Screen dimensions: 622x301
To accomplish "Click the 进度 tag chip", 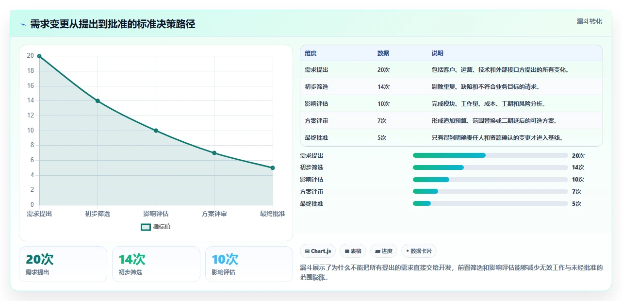I will [384, 251].
